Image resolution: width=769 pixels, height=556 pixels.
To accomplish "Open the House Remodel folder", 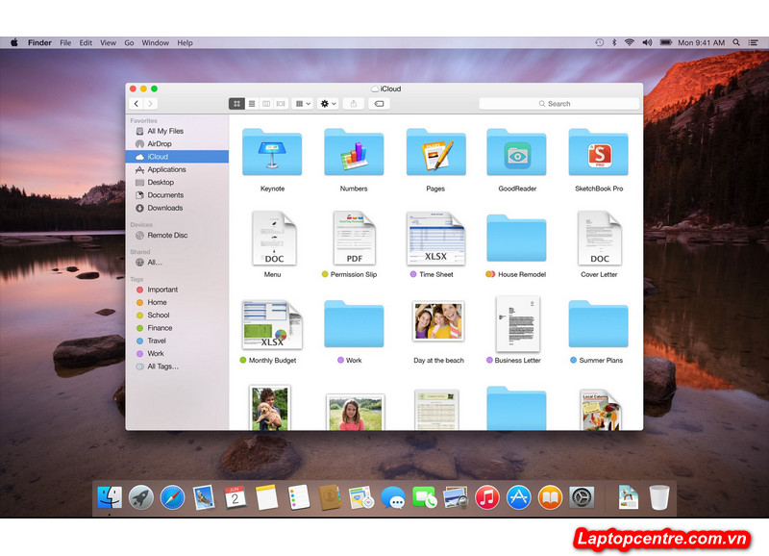I will point(516,238).
